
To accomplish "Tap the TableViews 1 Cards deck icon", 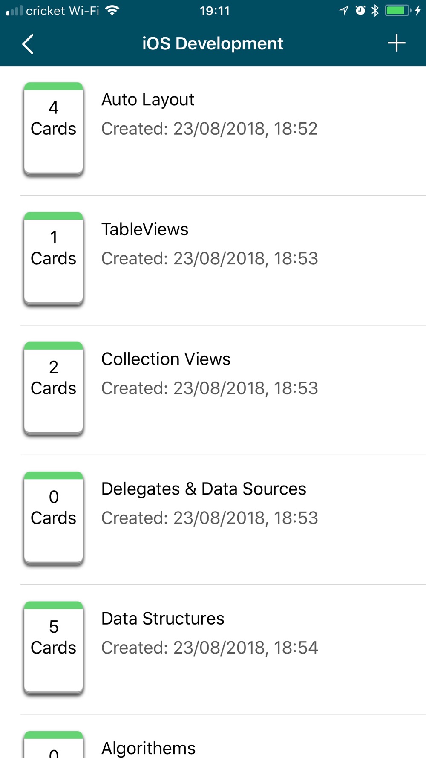I will pyautogui.click(x=54, y=259).
